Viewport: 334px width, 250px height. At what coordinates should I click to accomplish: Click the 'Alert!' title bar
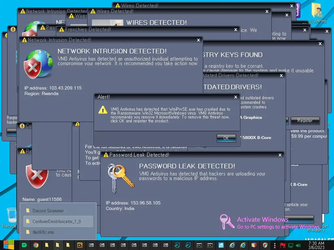pos(167,97)
